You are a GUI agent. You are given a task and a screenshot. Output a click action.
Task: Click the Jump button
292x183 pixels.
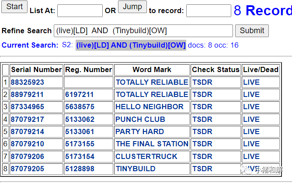point(132,7)
